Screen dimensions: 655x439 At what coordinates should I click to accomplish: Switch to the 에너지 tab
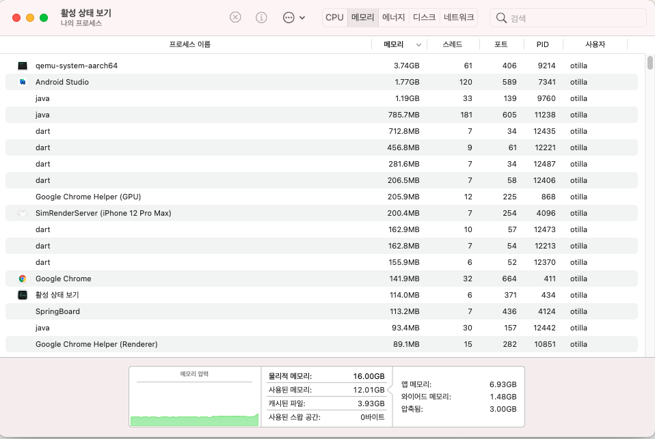click(394, 18)
